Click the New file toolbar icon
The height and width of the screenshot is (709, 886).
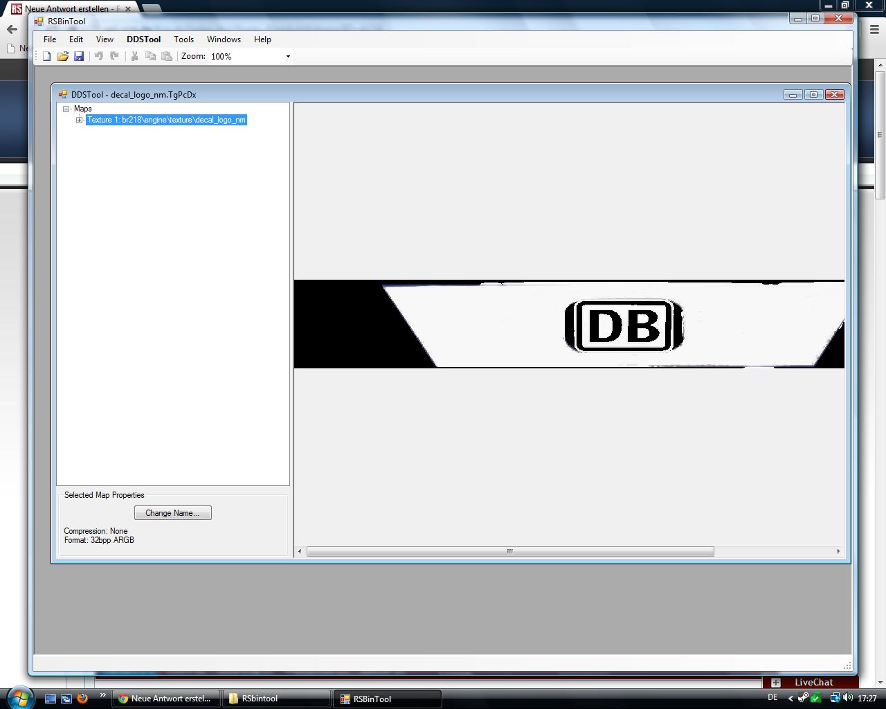click(46, 56)
